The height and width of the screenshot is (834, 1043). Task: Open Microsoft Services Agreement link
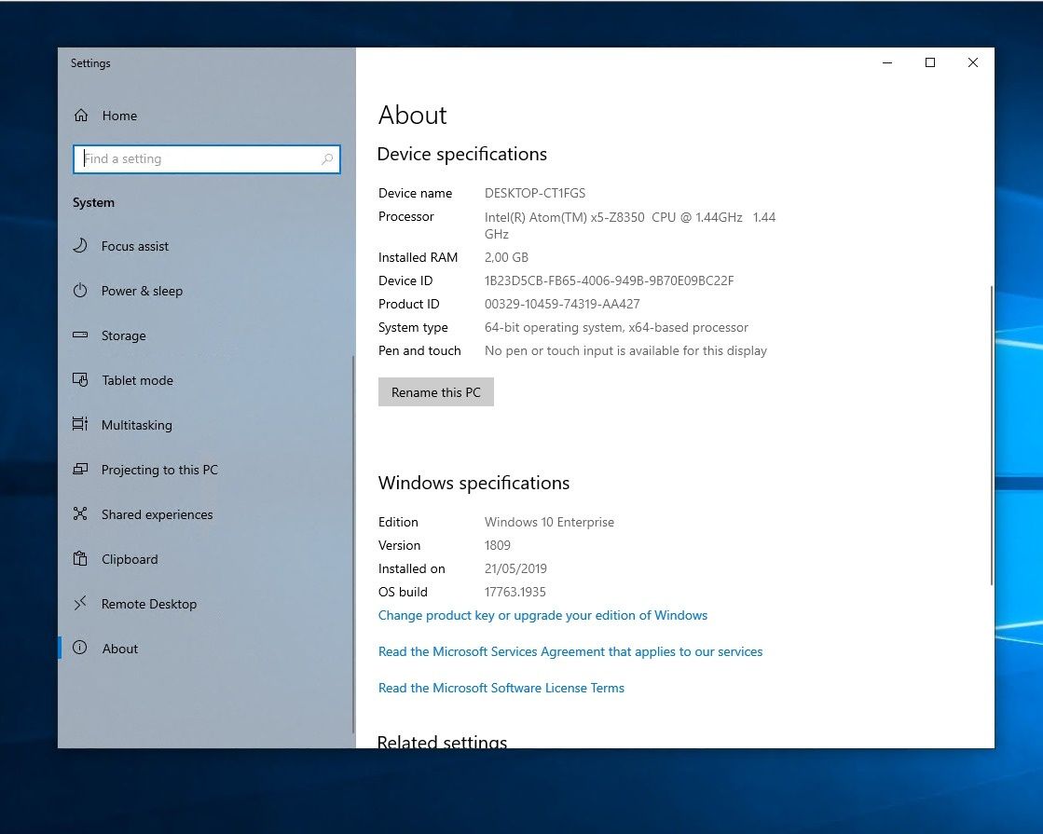(570, 651)
